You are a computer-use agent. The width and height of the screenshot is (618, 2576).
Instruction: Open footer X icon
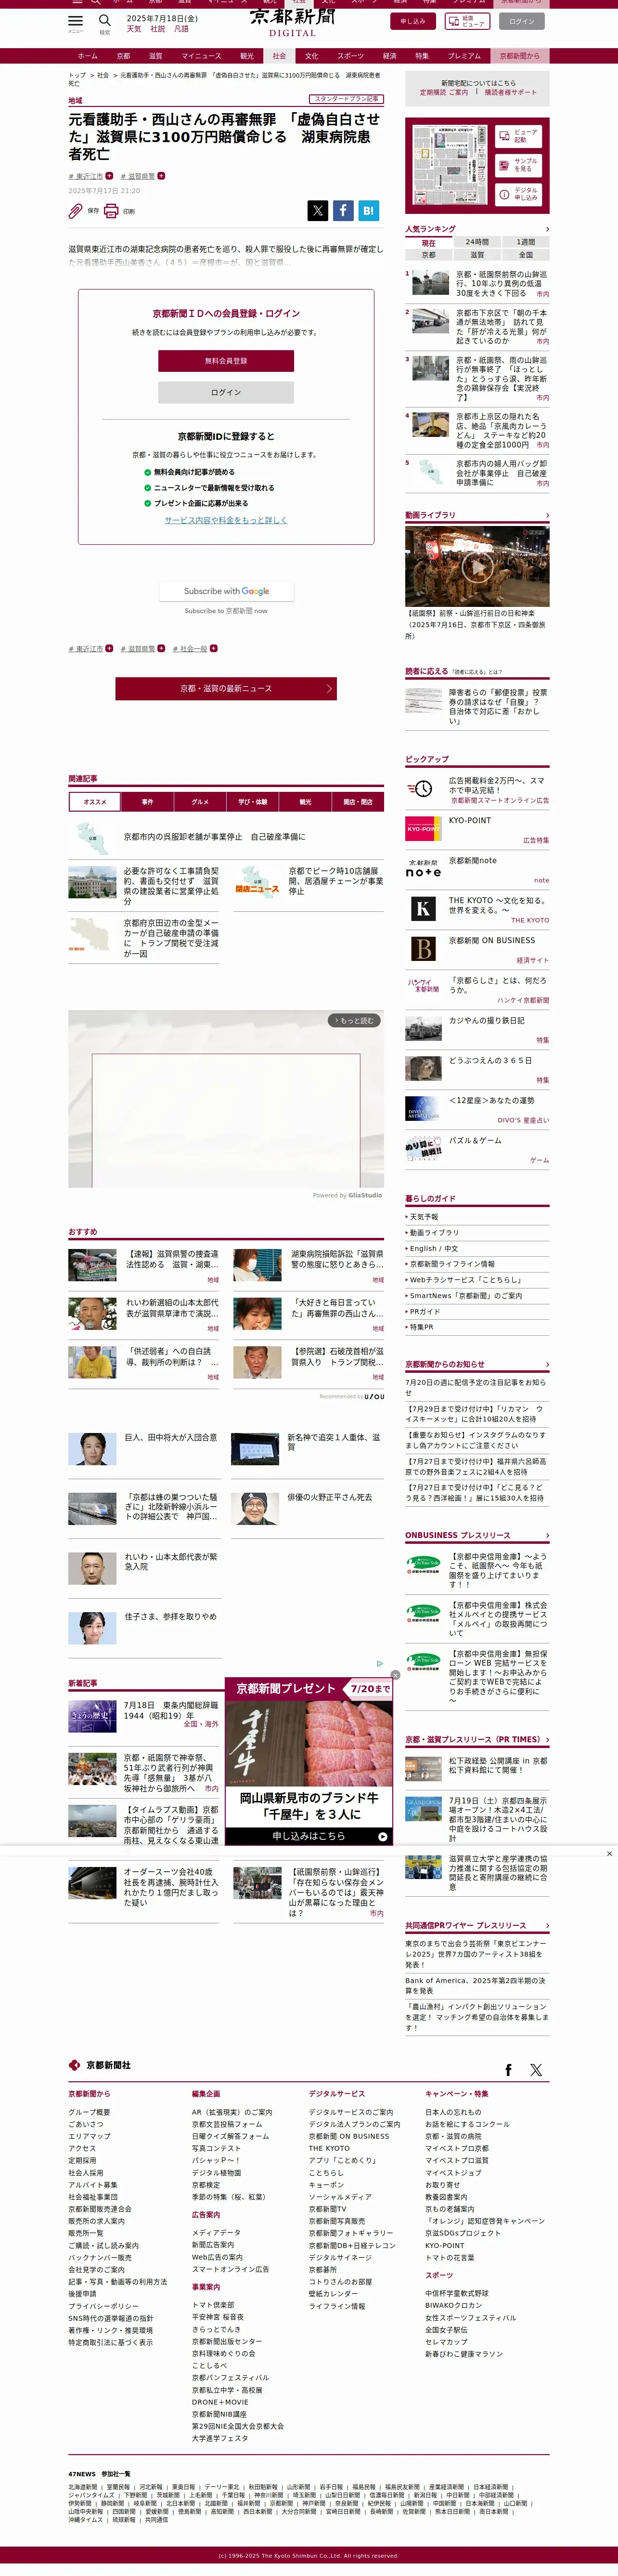point(536,2070)
